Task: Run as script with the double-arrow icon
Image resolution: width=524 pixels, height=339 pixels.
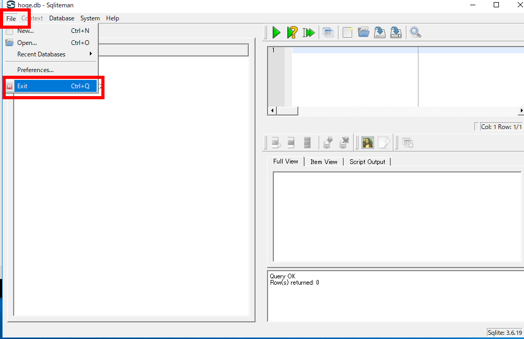Action: (x=309, y=32)
